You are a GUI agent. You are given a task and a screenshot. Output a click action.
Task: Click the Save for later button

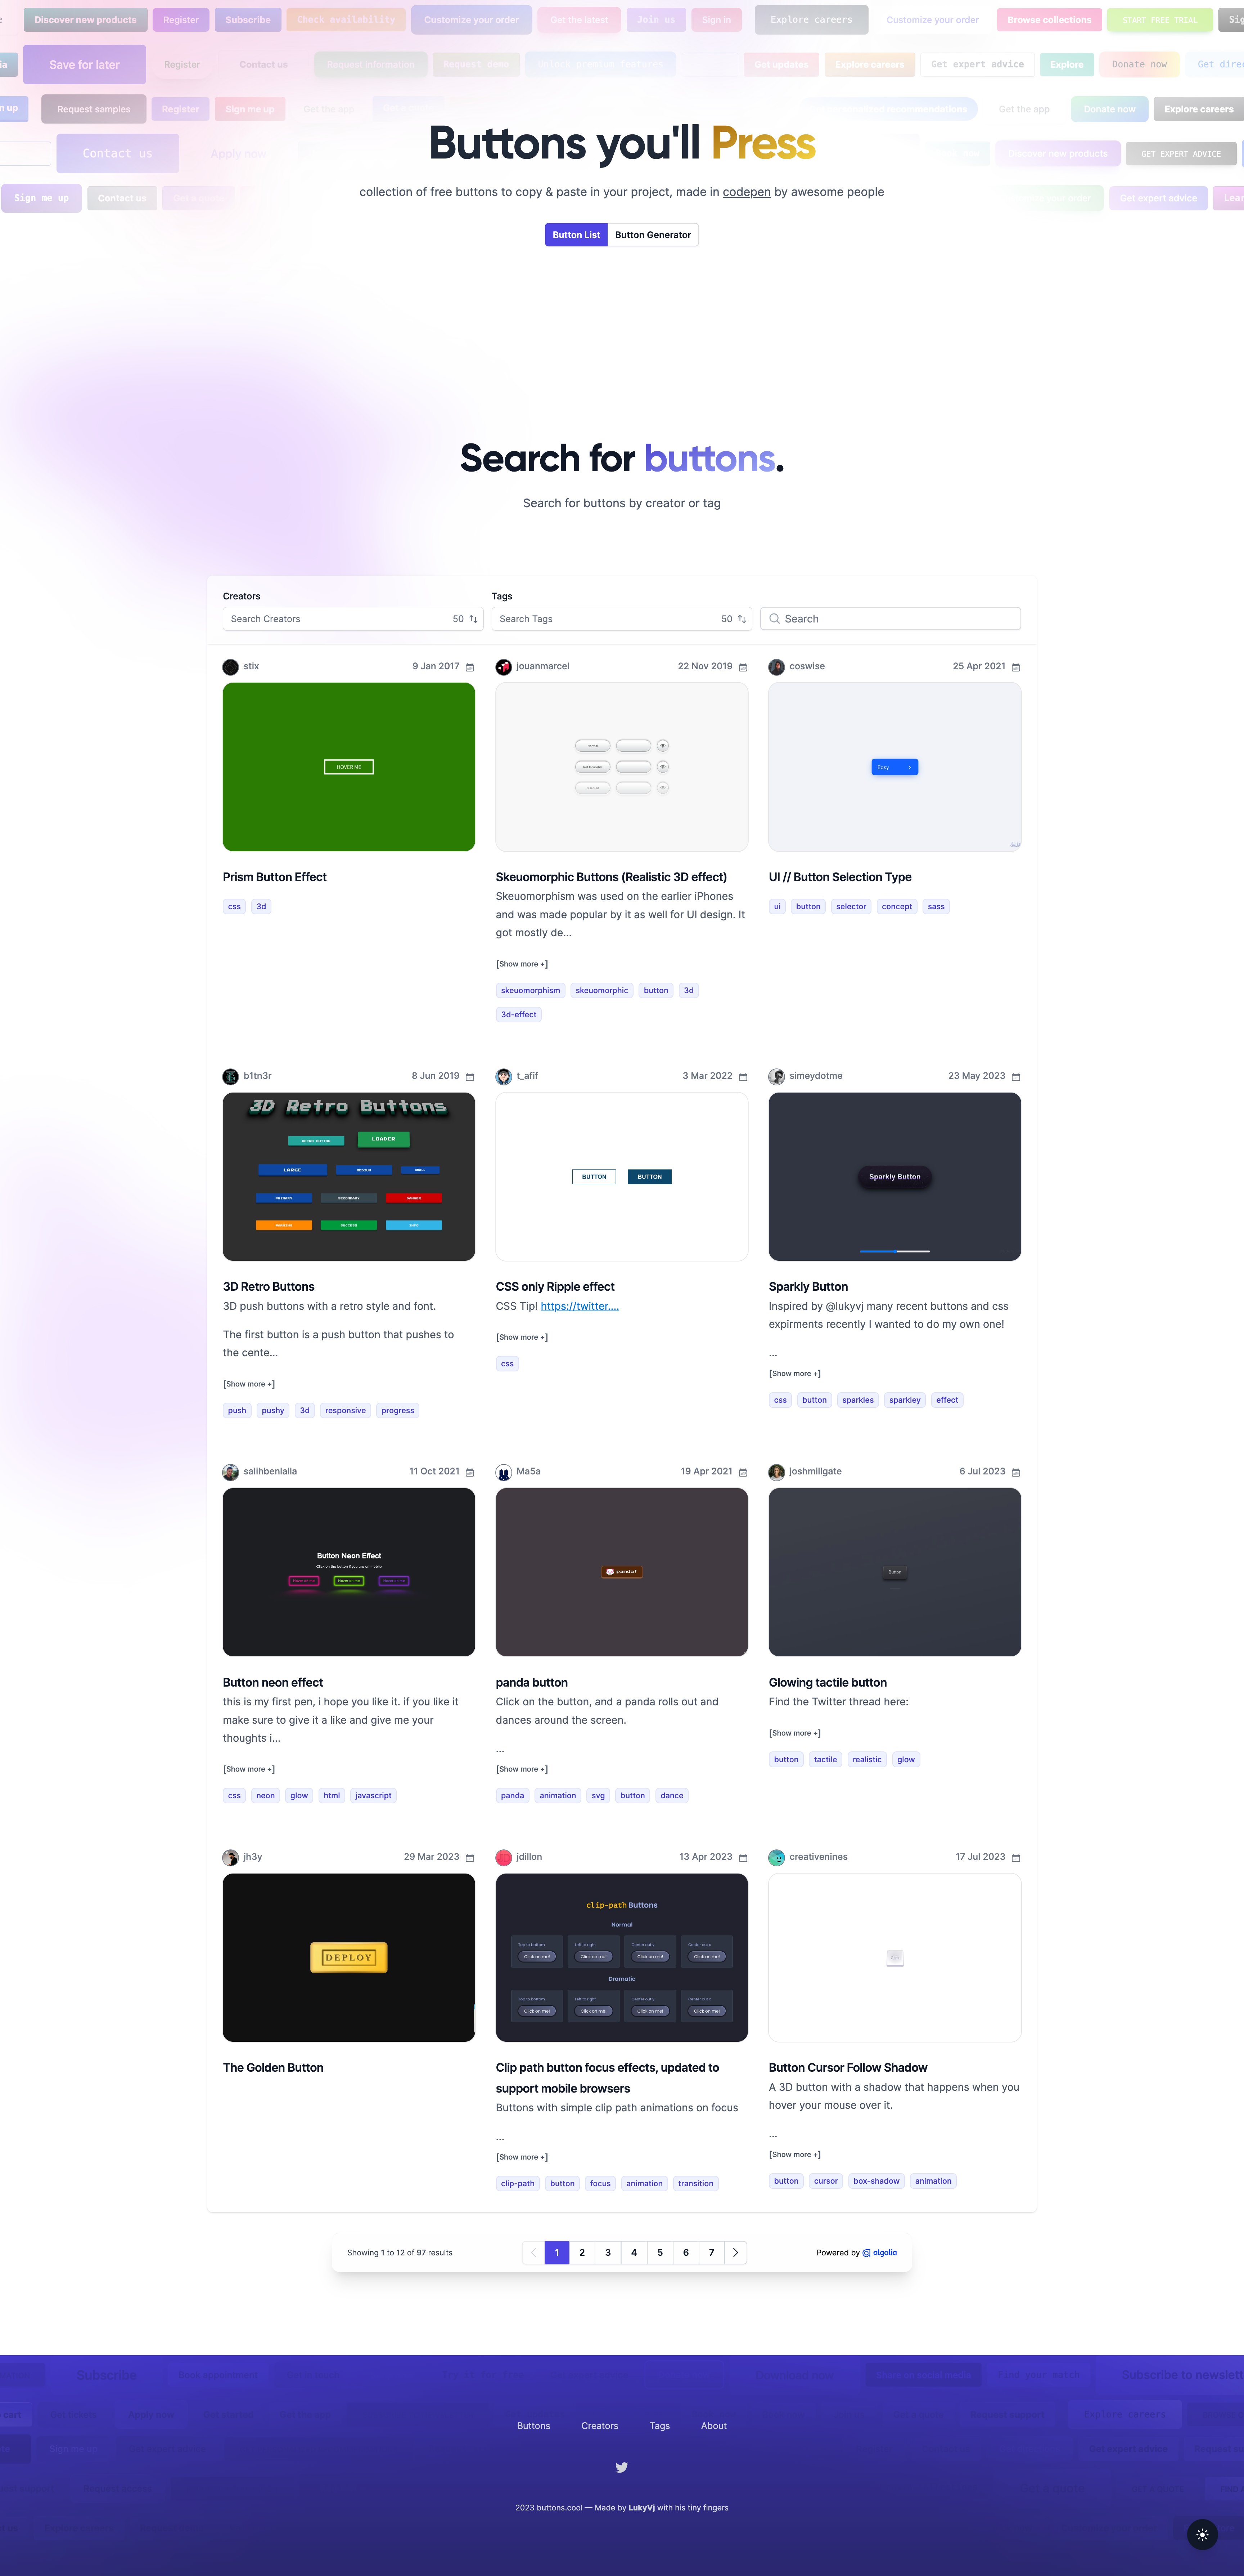[84, 65]
